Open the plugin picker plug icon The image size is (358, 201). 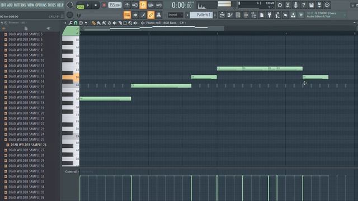pyautogui.click(x=270, y=15)
